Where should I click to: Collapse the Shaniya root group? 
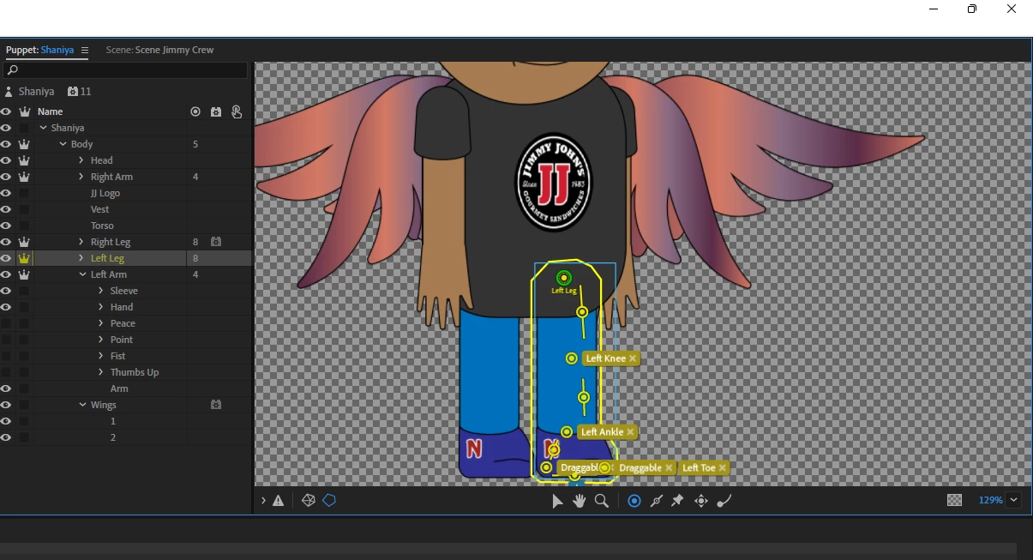[x=43, y=128]
